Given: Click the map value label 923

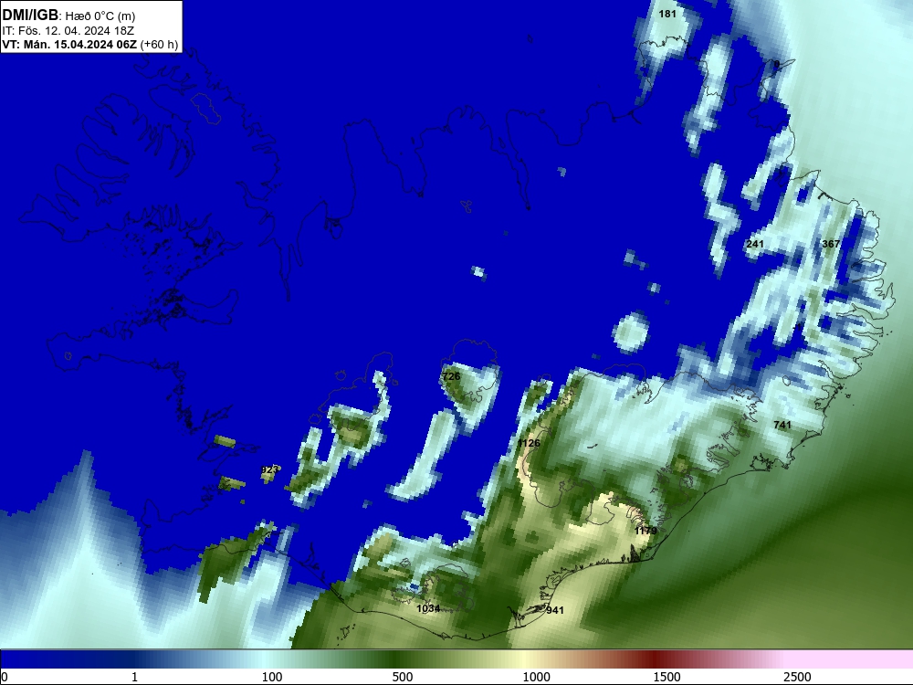Looking at the screenshot, I should [269, 469].
